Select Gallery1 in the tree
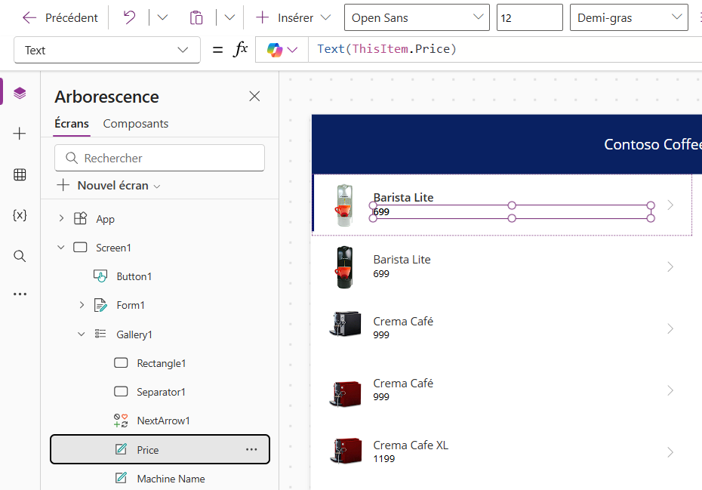Viewport: 702px width, 490px height. 134,334
